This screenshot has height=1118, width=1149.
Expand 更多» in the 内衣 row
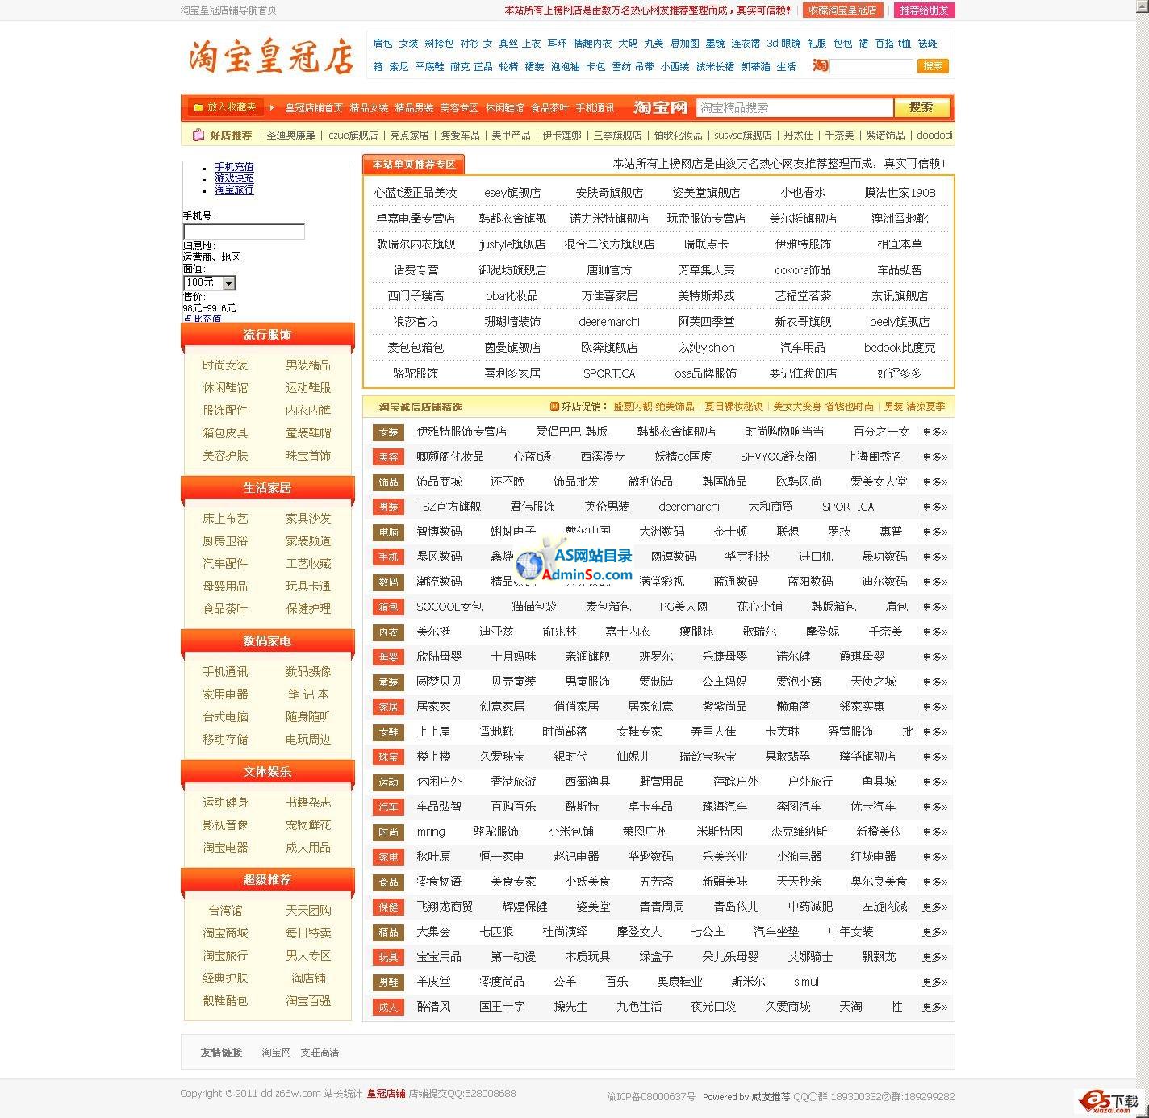point(934,632)
